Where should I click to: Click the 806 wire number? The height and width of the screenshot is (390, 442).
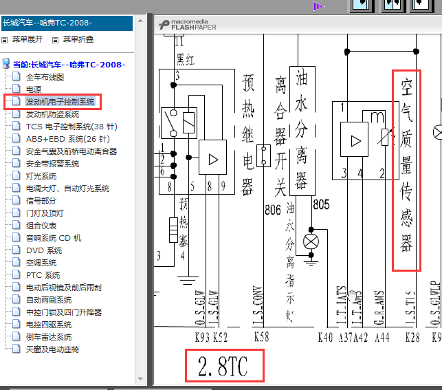pos(273,210)
